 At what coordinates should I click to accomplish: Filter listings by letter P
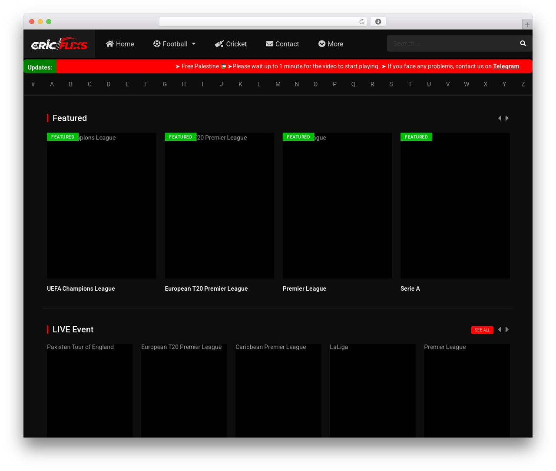pyautogui.click(x=334, y=84)
